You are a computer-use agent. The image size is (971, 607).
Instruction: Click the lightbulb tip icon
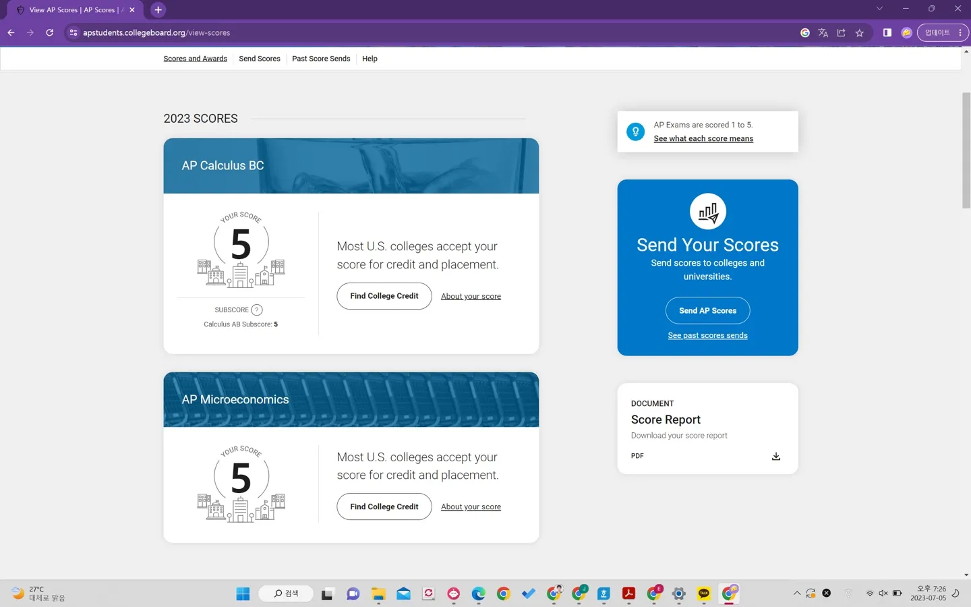pos(635,132)
